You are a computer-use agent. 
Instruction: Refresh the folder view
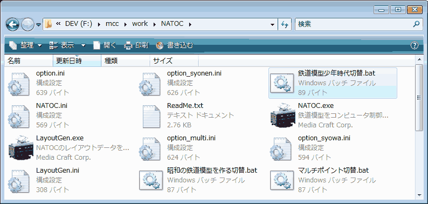[x=285, y=24]
